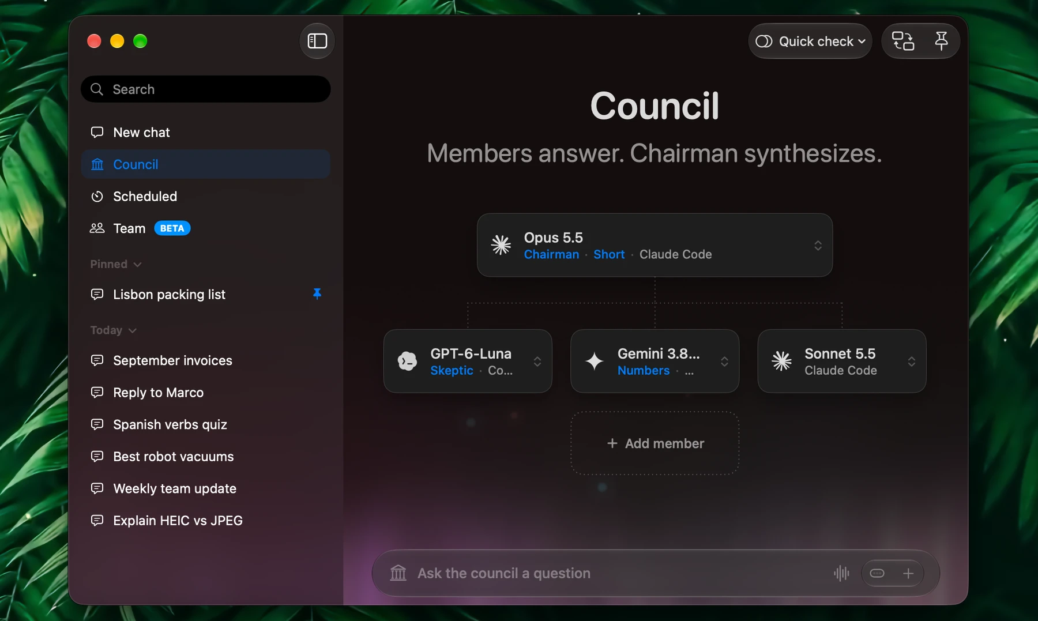This screenshot has width=1038, height=621.
Task: Click Add member button
Action: (x=655, y=443)
